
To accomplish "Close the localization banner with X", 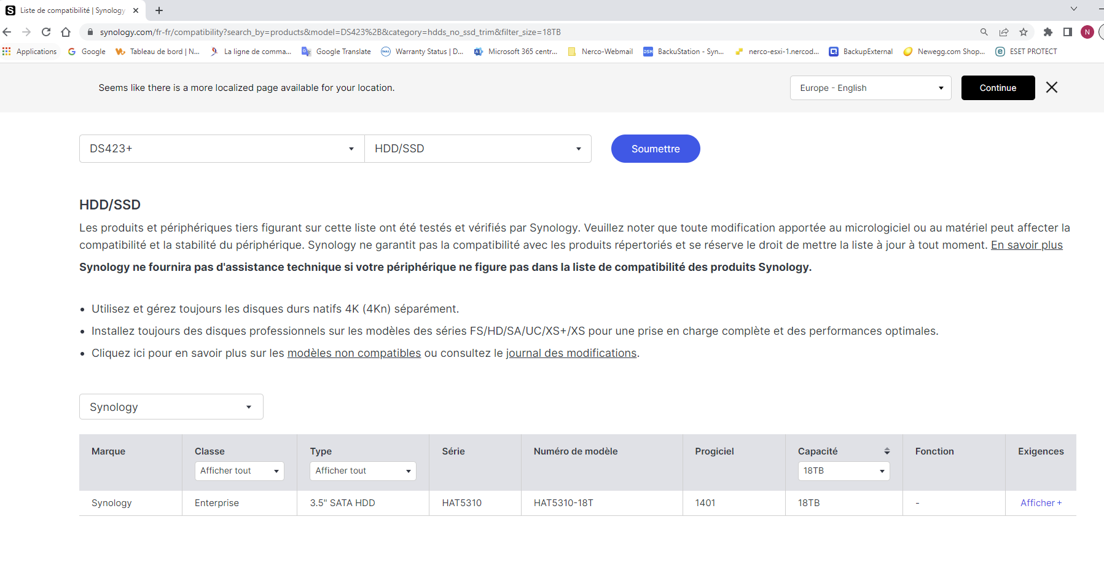I will pyautogui.click(x=1052, y=88).
